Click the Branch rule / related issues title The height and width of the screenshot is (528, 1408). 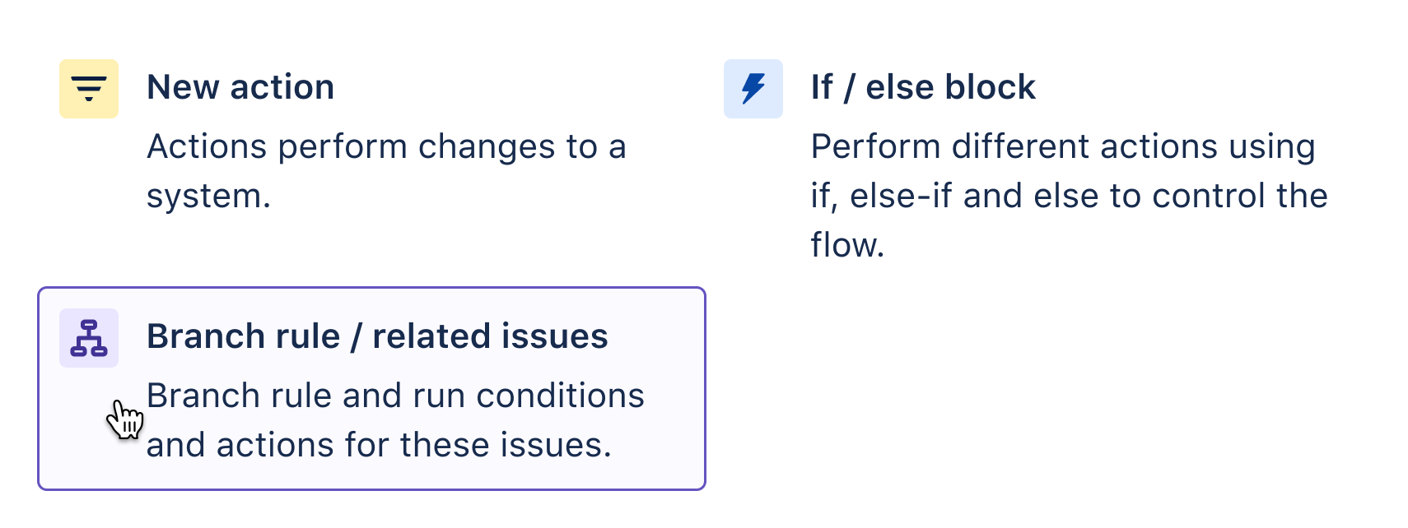[377, 336]
